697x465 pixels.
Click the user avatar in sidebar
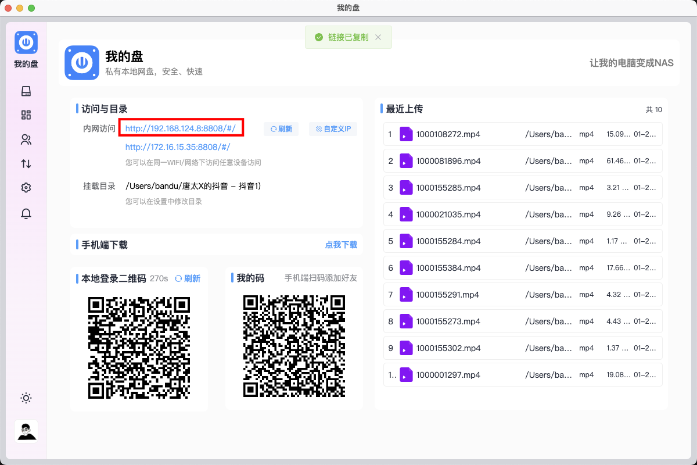[x=26, y=431]
